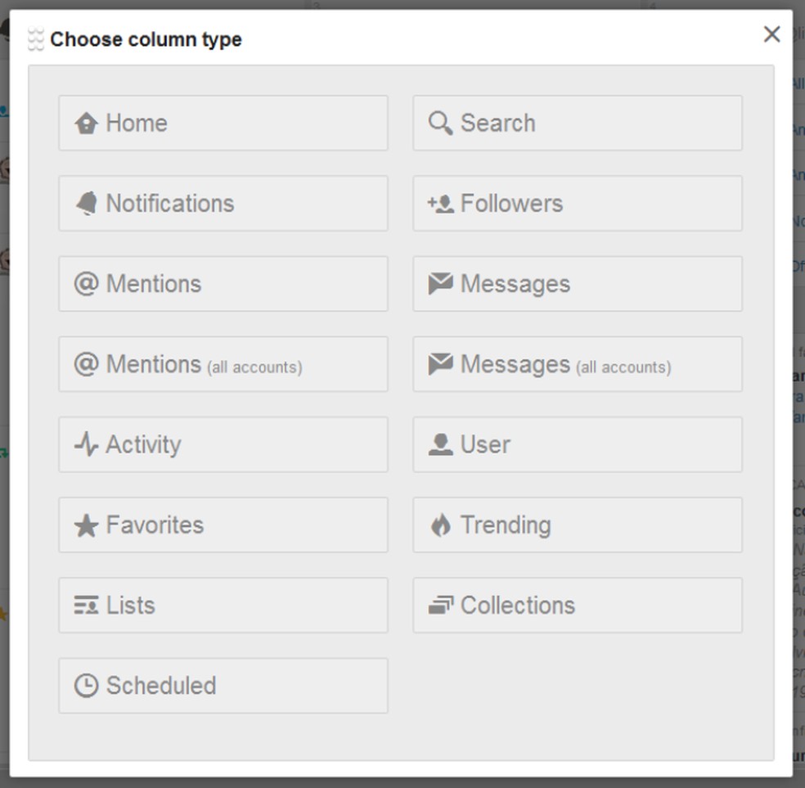Viewport: 805px width, 788px height.
Task: Click the Search magnifier icon
Action: tap(438, 123)
